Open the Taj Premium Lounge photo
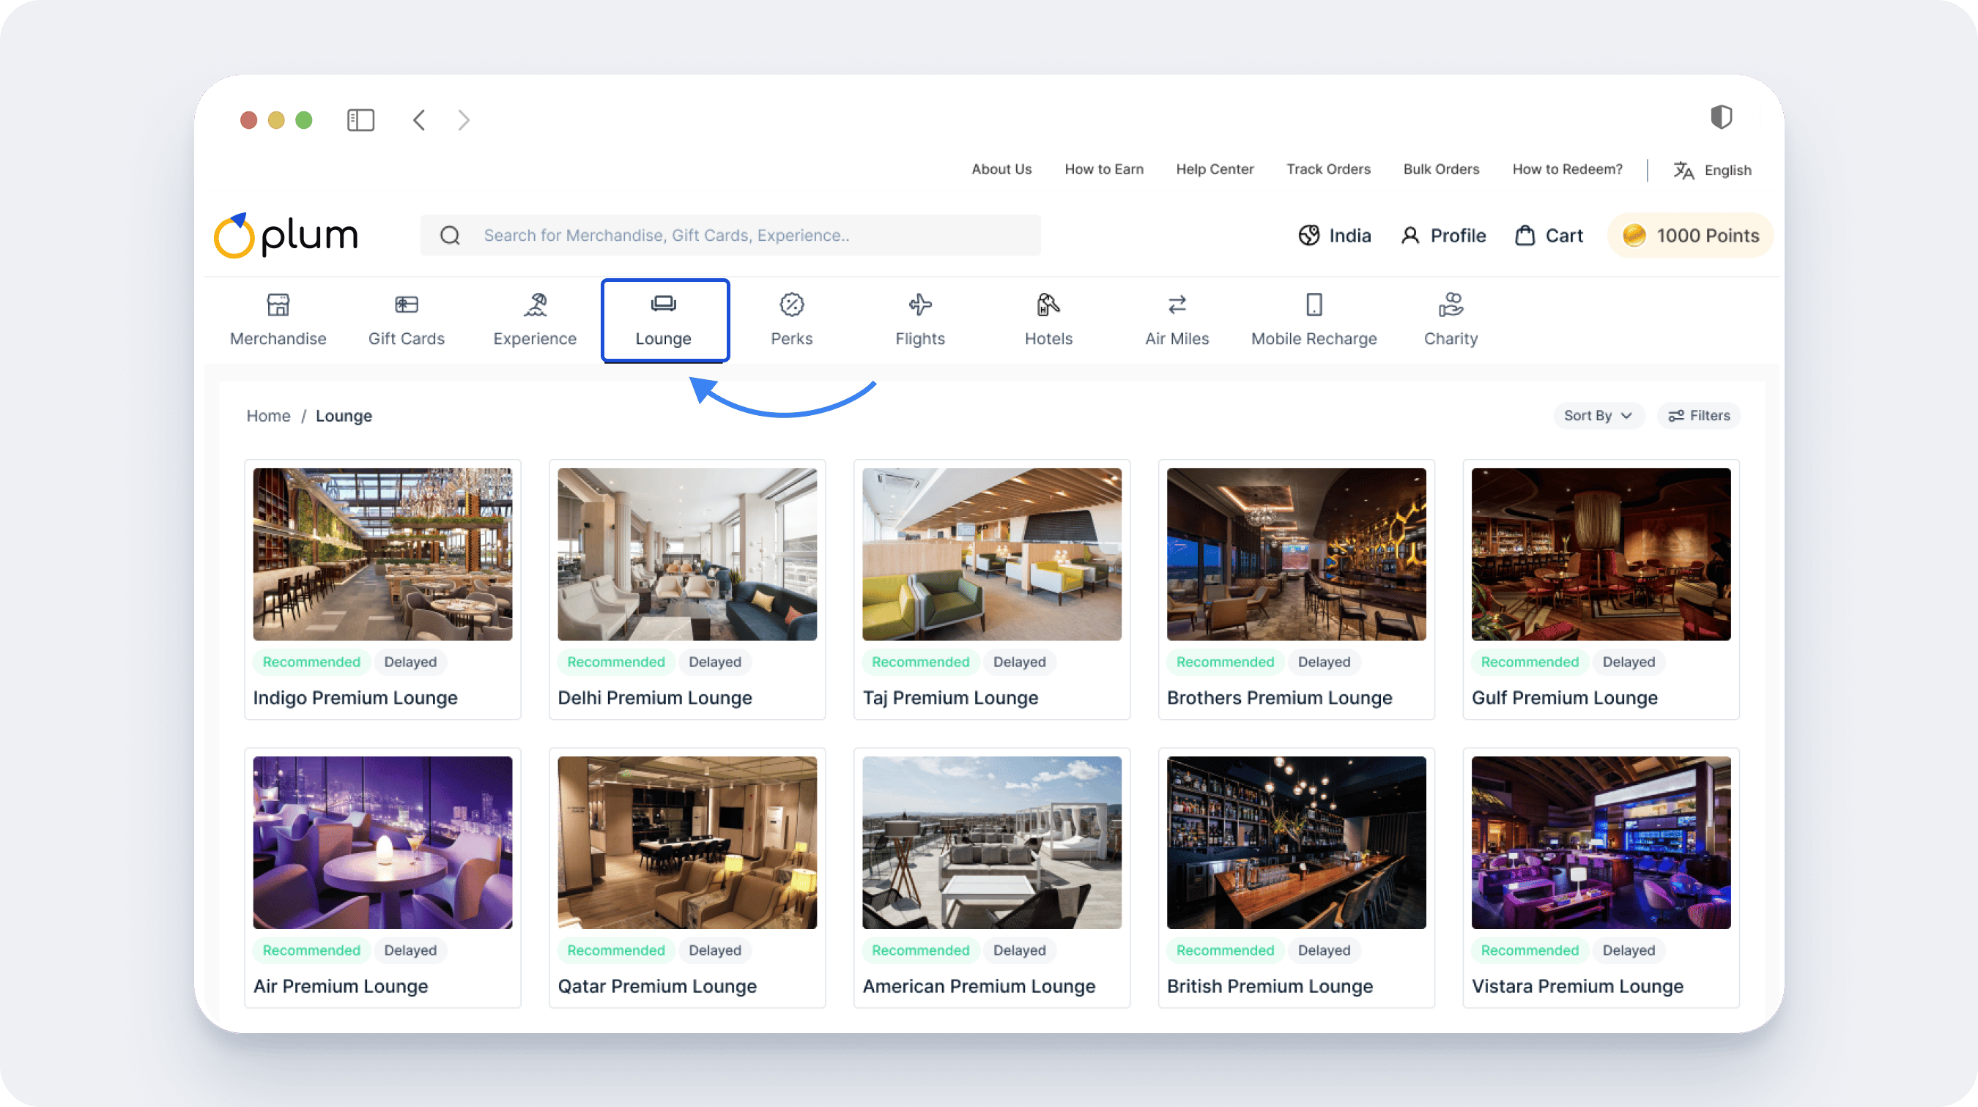The height and width of the screenshot is (1107, 1978). 991,555
